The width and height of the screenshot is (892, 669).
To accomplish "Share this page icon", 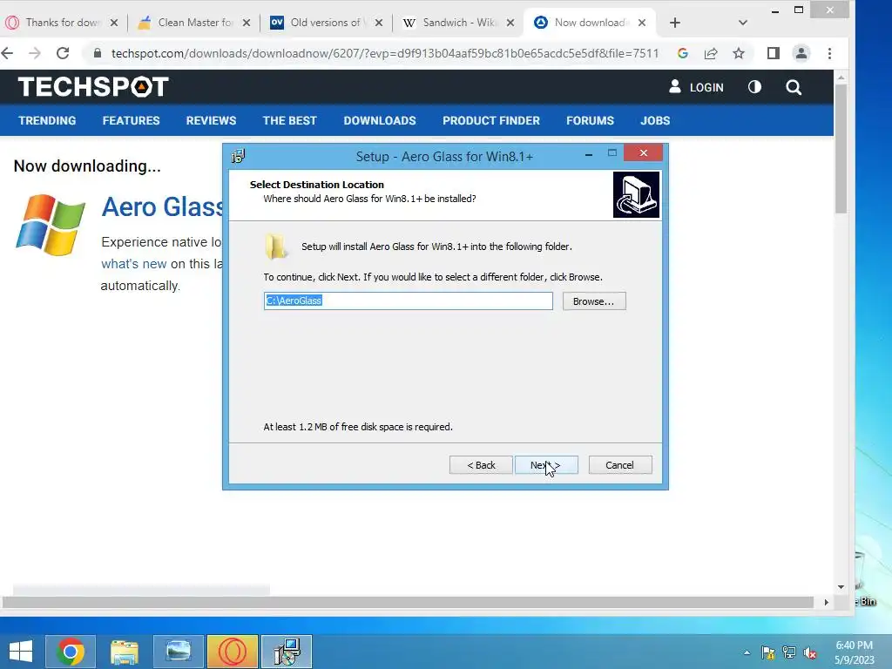I will pyautogui.click(x=711, y=53).
